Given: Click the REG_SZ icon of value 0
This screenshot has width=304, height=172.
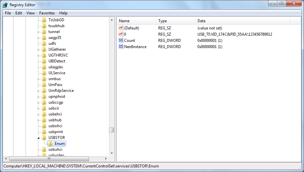Looking at the screenshot, I should 121,34.
